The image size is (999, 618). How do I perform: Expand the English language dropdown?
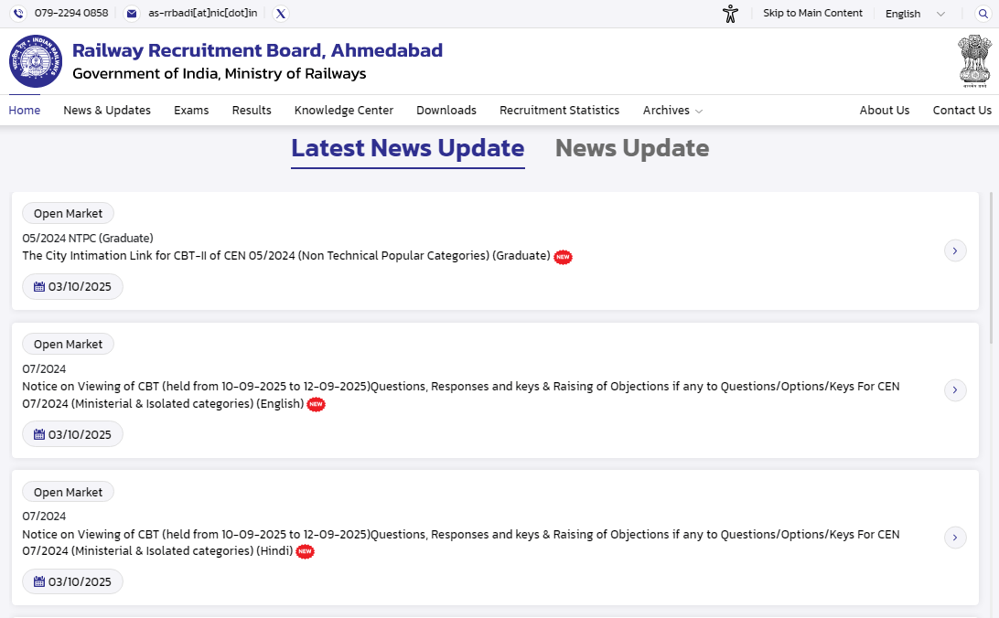pyautogui.click(x=915, y=14)
